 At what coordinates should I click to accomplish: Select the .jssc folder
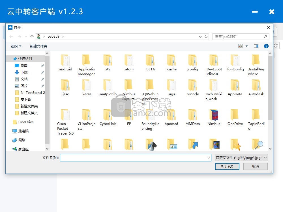coord(65,88)
